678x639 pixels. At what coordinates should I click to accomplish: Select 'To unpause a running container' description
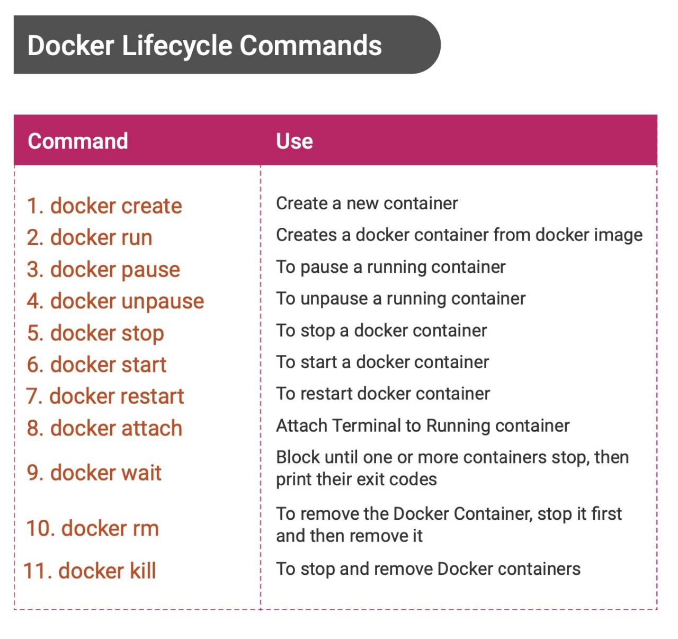click(x=400, y=298)
